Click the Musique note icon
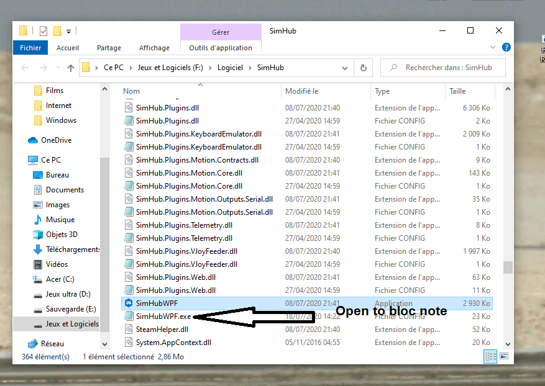Viewport: 545px width, 386px height. click(37, 220)
